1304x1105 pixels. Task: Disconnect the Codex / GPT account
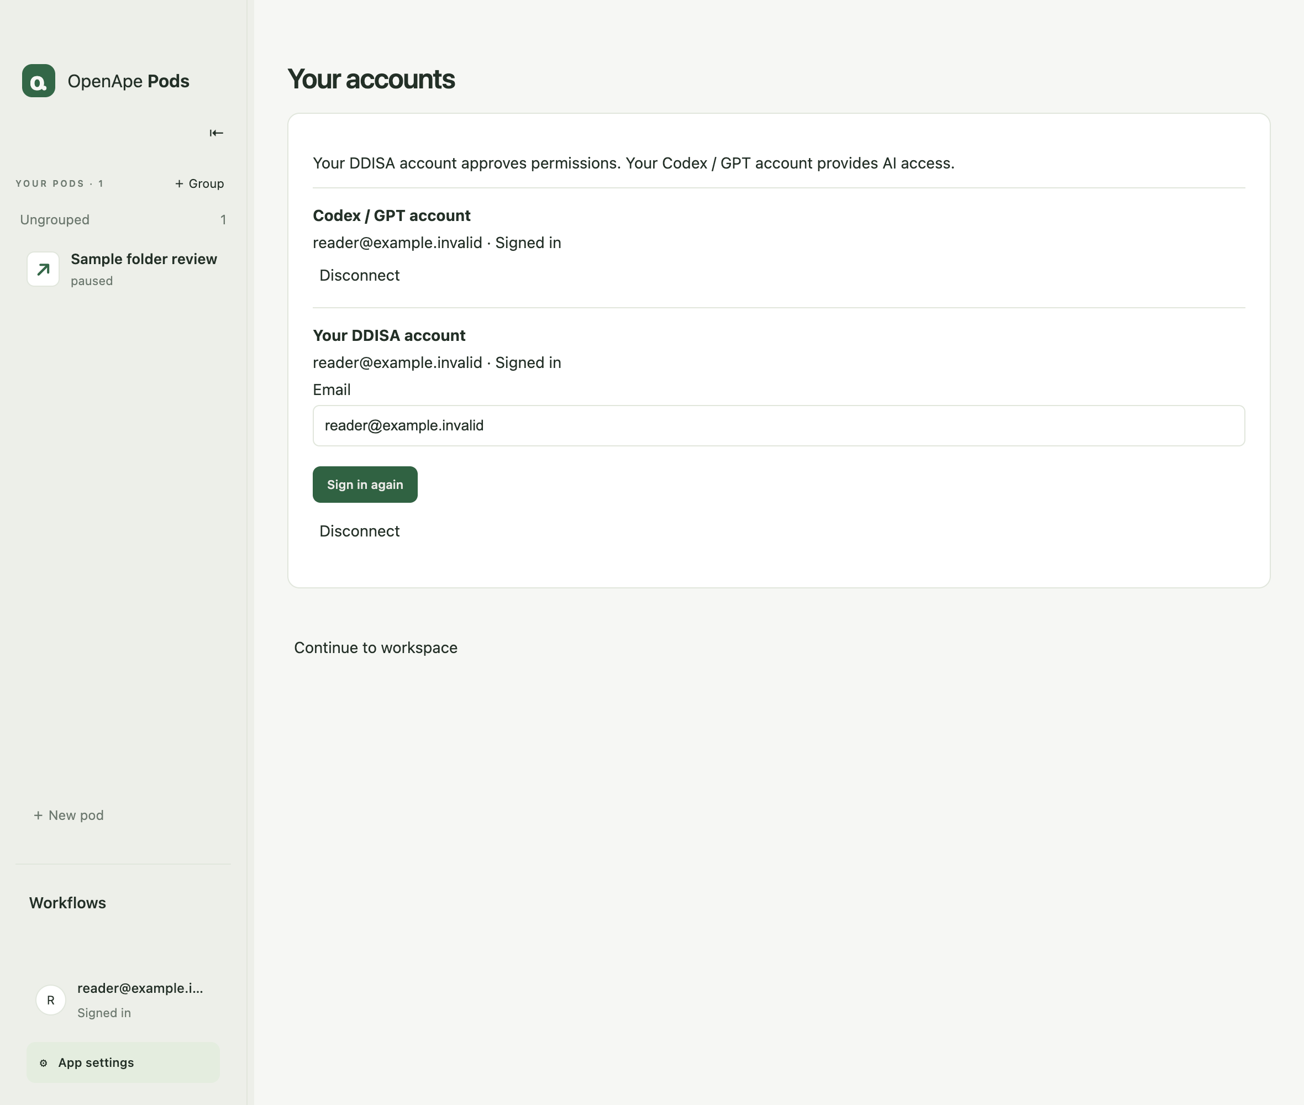[360, 275]
